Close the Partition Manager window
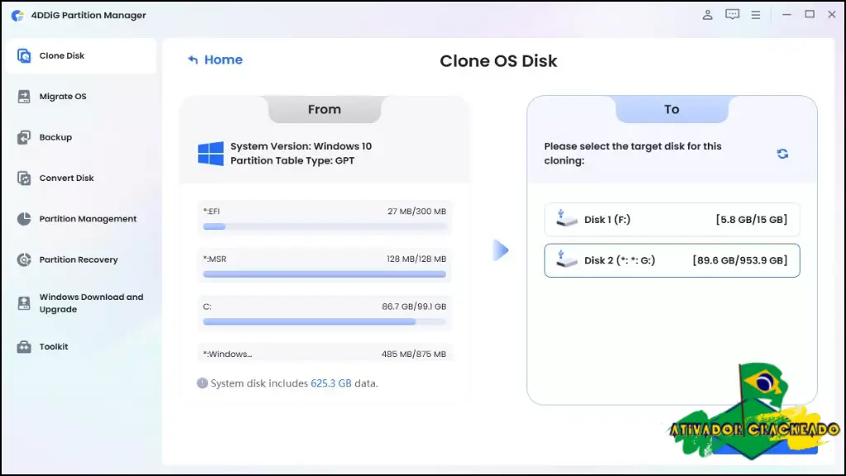846x476 pixels. click(832, 15)
